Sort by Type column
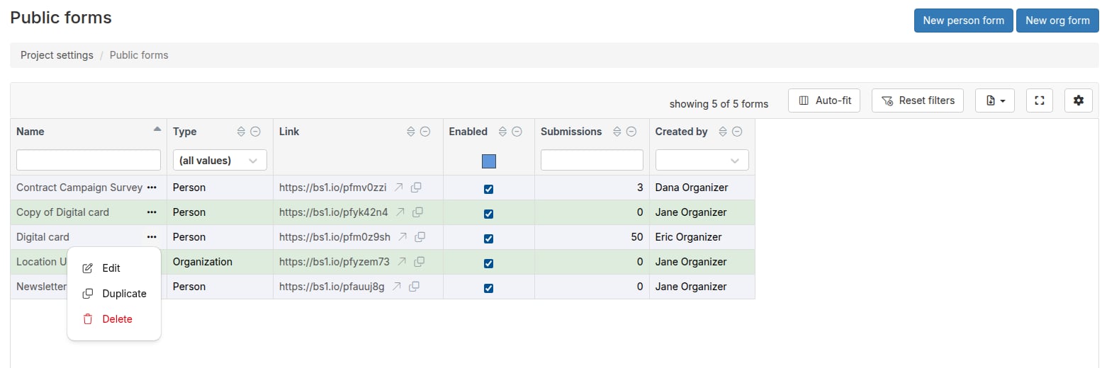Viewport: 1102px width, 368px height. click(241, 132)
